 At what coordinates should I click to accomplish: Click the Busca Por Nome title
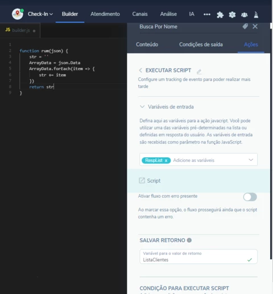click(158, 27)
